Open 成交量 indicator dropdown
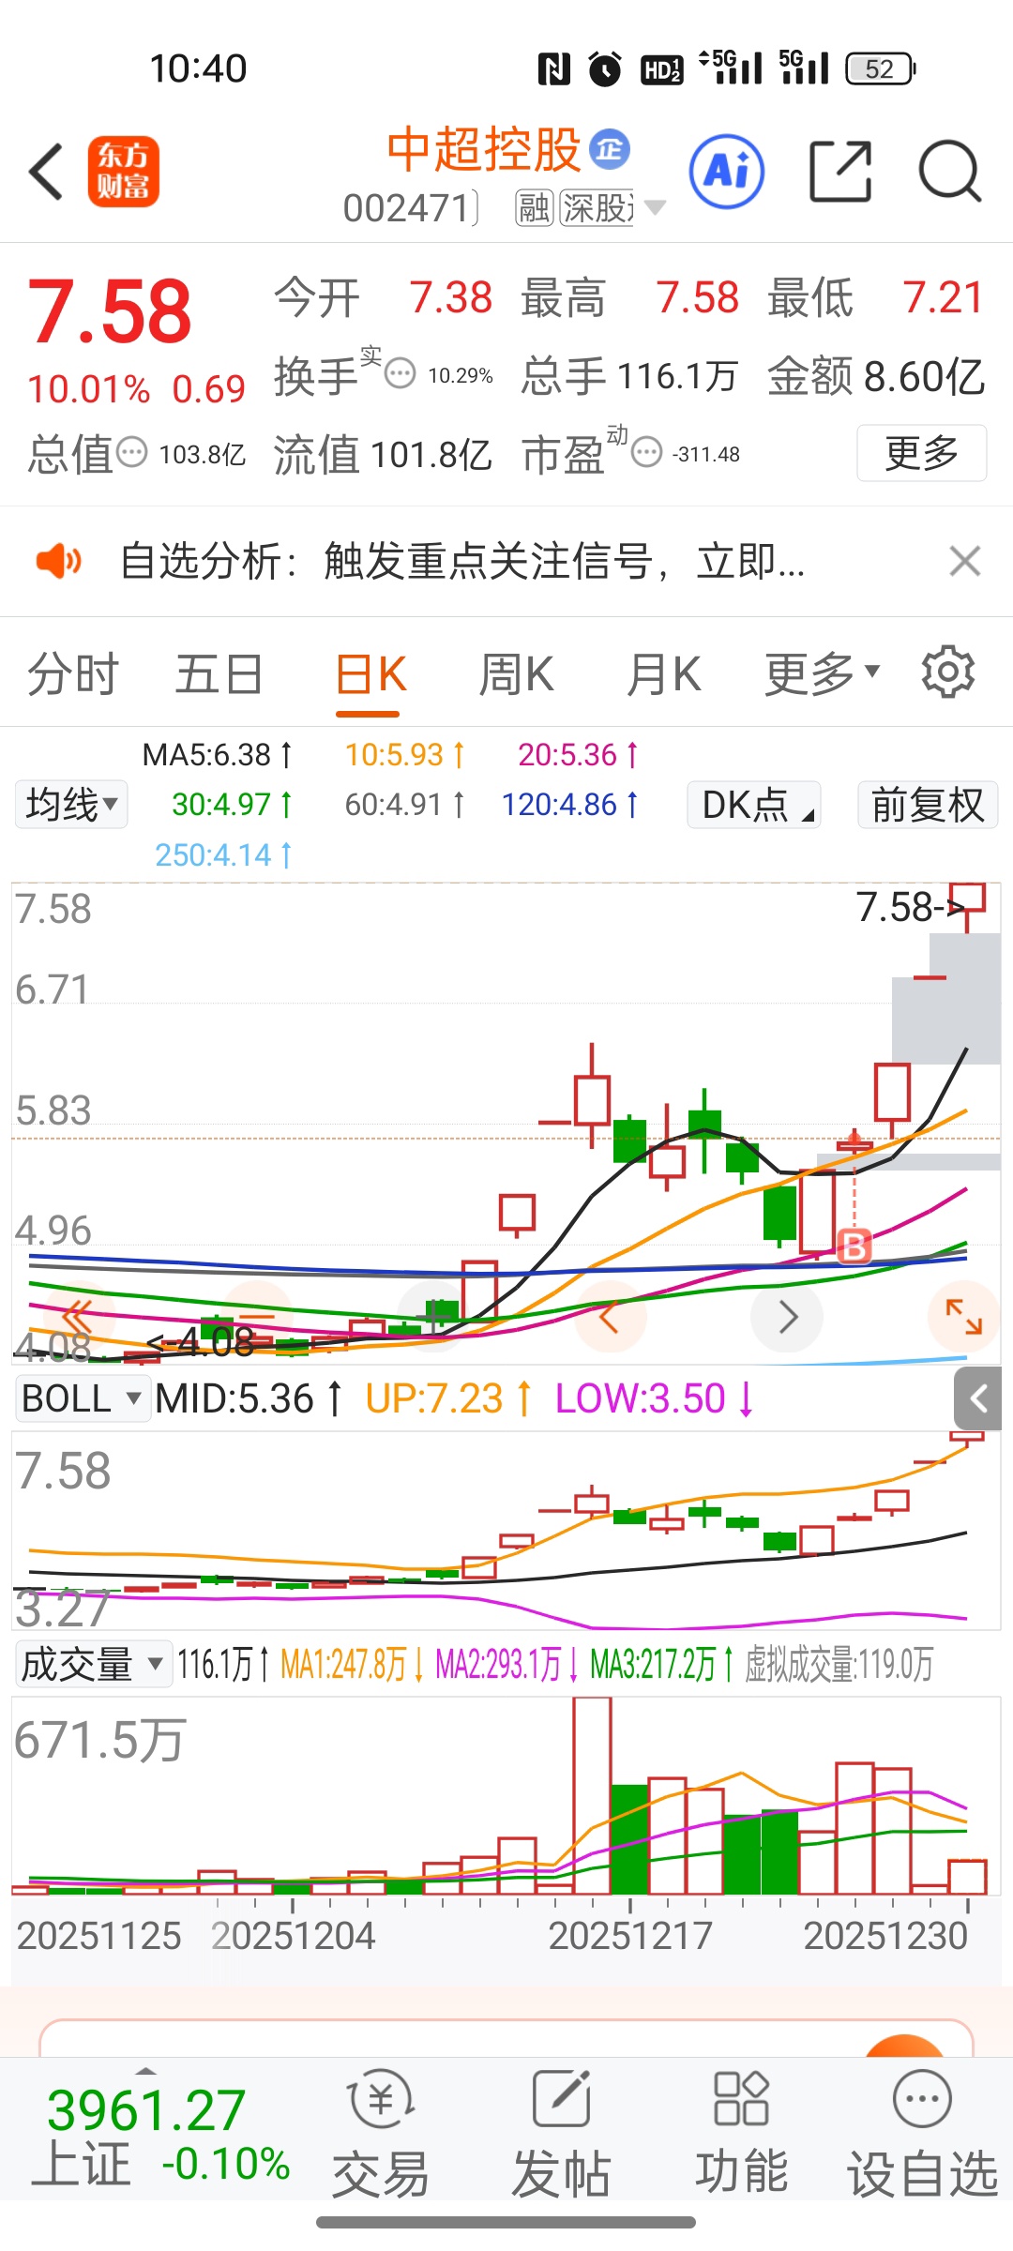Image resolution: width=1013 pixels, height=2251 pixels. (93, 1664)
